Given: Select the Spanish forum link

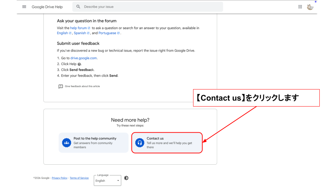Looking at the screenshot, I should coord(80,33).
